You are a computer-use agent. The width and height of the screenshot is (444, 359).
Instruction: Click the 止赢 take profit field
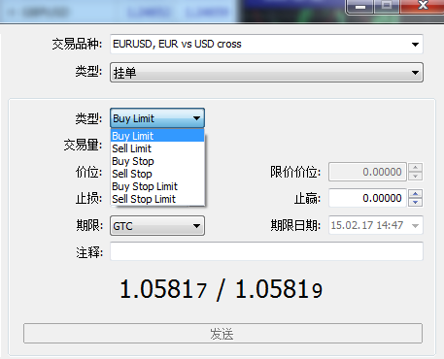coord(367,198)
